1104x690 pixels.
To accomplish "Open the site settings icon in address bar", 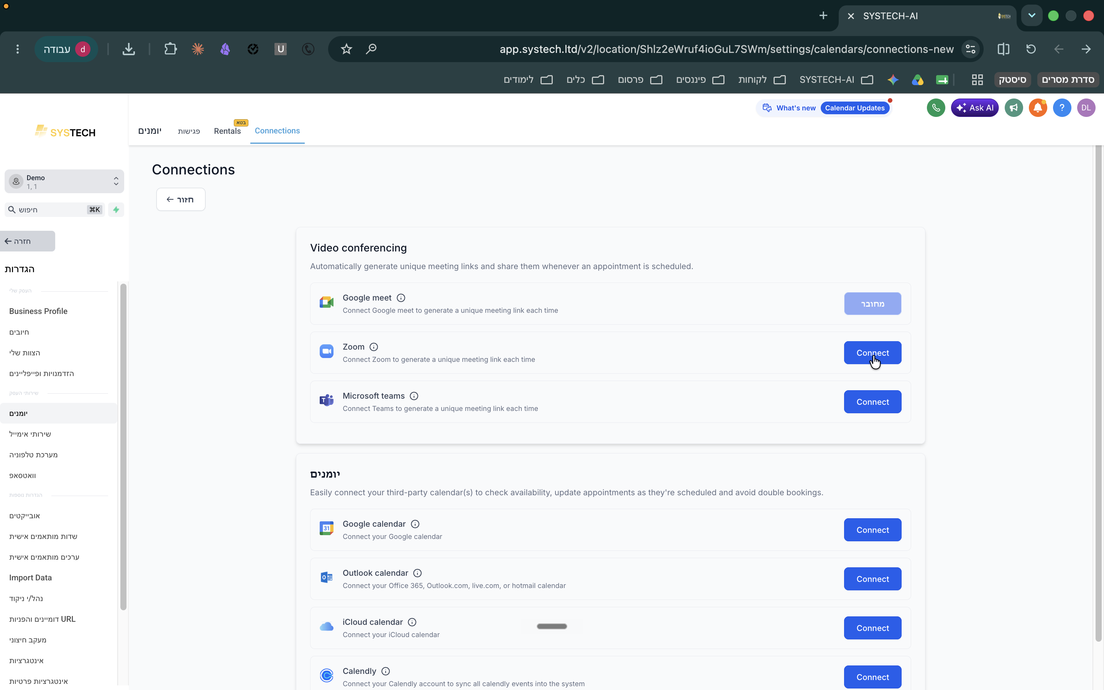I will (971, 49).
